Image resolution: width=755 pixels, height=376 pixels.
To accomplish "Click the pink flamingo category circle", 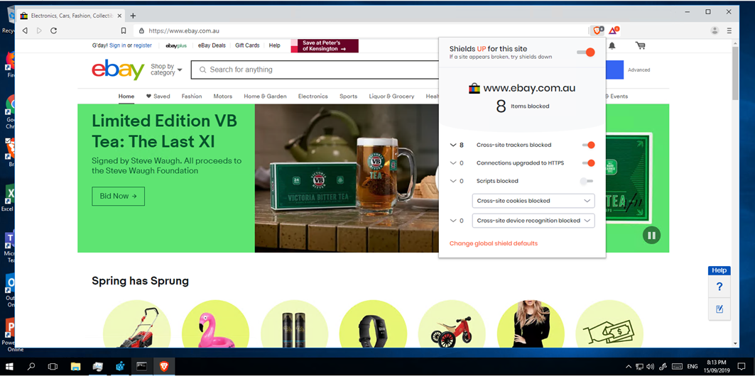I will [x=216, y=324].
